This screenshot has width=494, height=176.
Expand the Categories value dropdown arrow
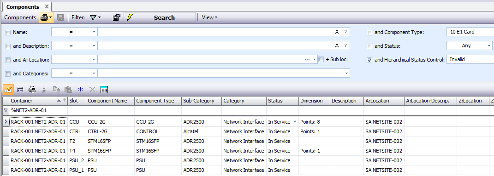346,74
